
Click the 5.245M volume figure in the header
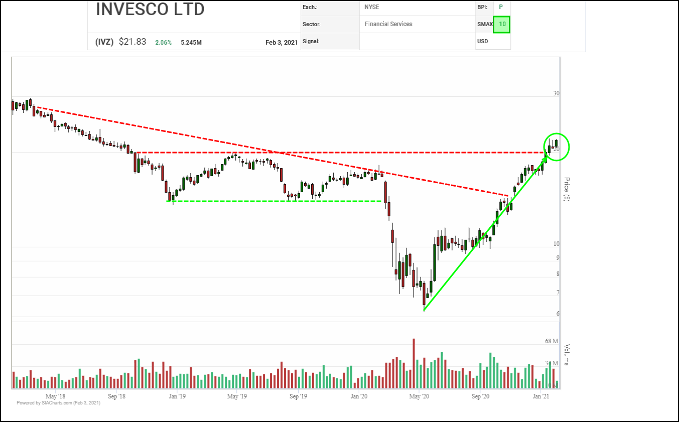tap(191, 43)
